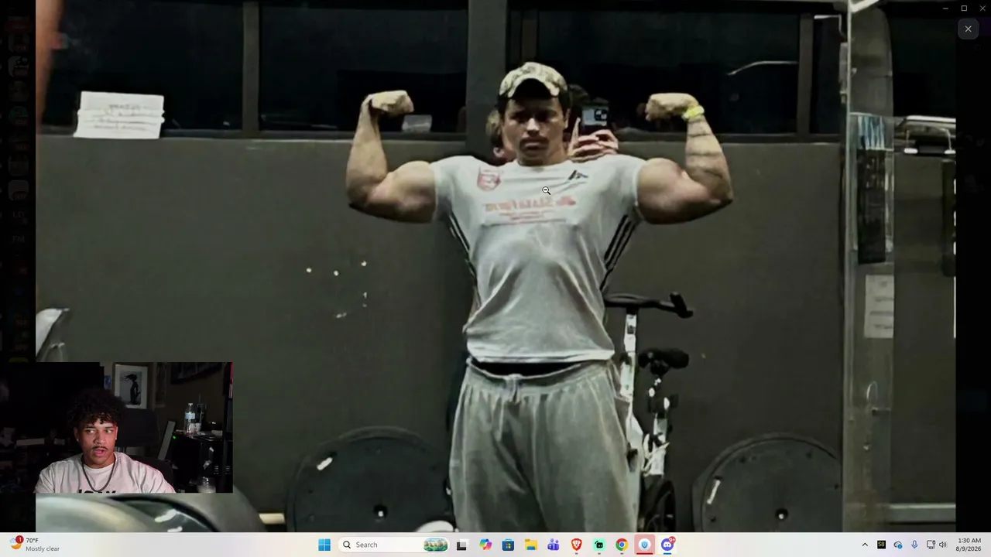Viewport: 991px width, 557px height.
Task: Switch to Google Chrome in the taskbar
Action: (621, 545)
